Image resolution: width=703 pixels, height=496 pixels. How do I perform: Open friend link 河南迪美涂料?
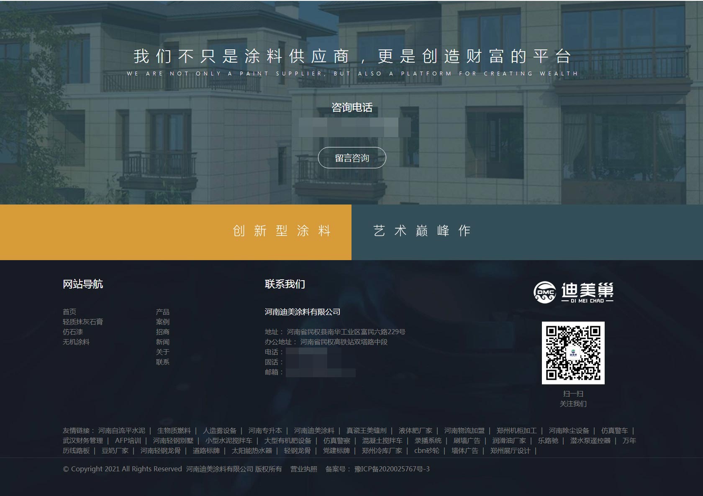314,430
